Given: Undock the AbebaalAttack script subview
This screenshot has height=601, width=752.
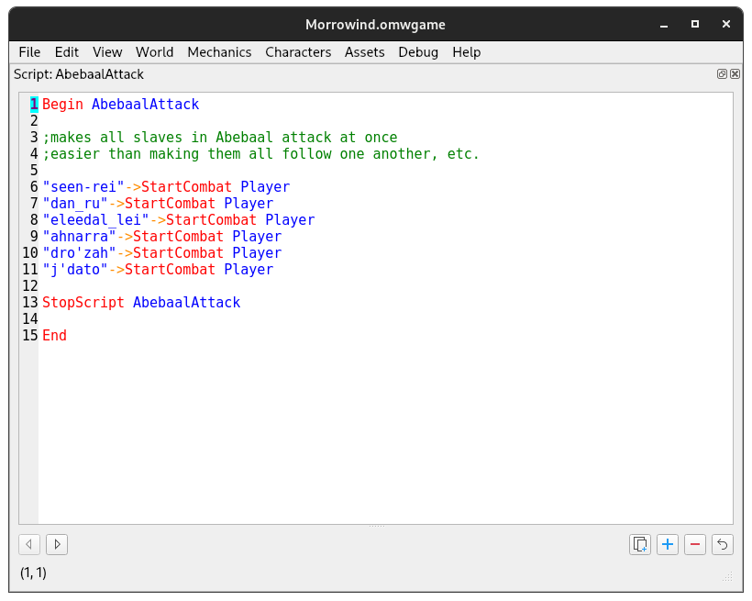Looking at the screenshot, I should coord(724,73).
